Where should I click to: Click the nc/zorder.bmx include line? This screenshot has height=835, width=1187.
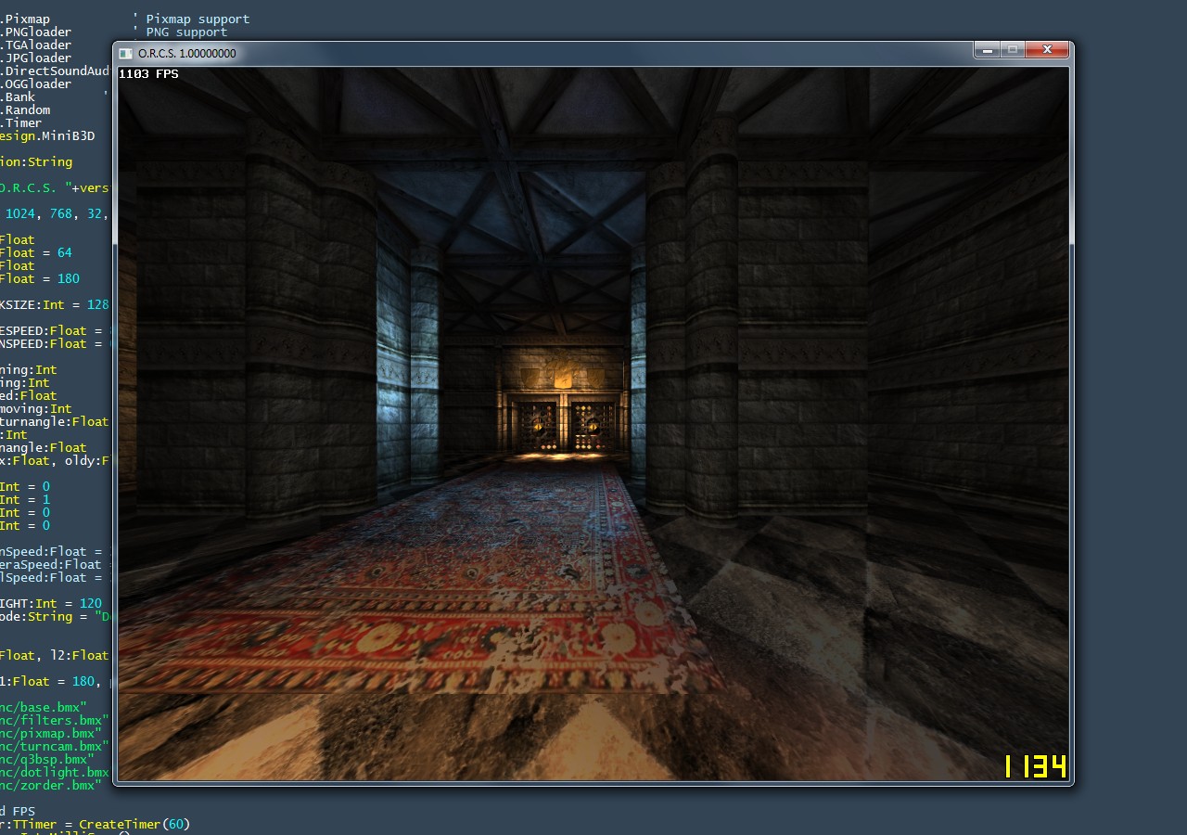[50, 785]
